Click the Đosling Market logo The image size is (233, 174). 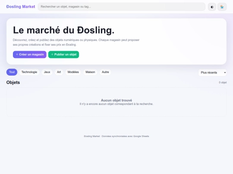pyautogui.click(x=21, y=6)
